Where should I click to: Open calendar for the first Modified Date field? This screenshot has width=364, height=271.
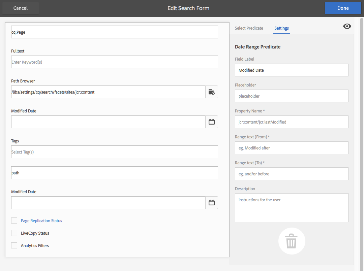point(211,122)
